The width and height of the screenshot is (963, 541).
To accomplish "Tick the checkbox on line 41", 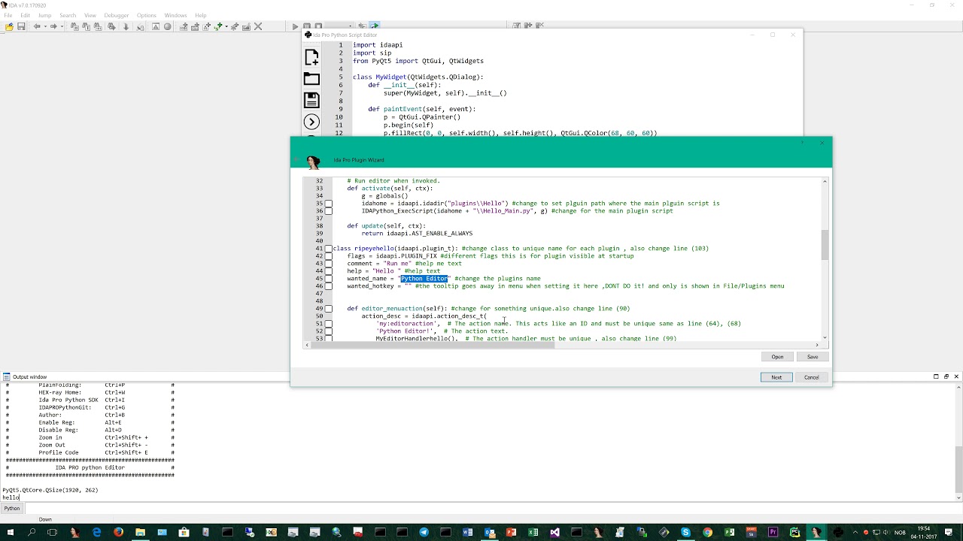I will coord(328,249).
